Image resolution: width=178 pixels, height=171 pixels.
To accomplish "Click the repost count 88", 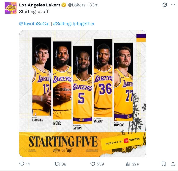I will (x=64, y=164).
